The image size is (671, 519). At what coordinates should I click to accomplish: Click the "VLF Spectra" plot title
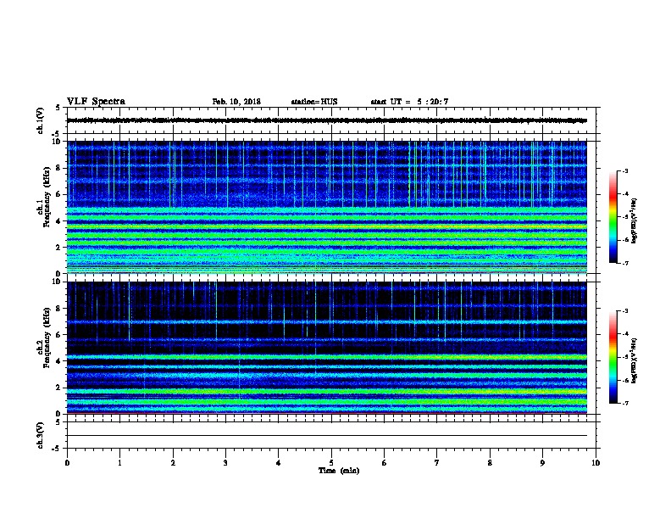96,102
